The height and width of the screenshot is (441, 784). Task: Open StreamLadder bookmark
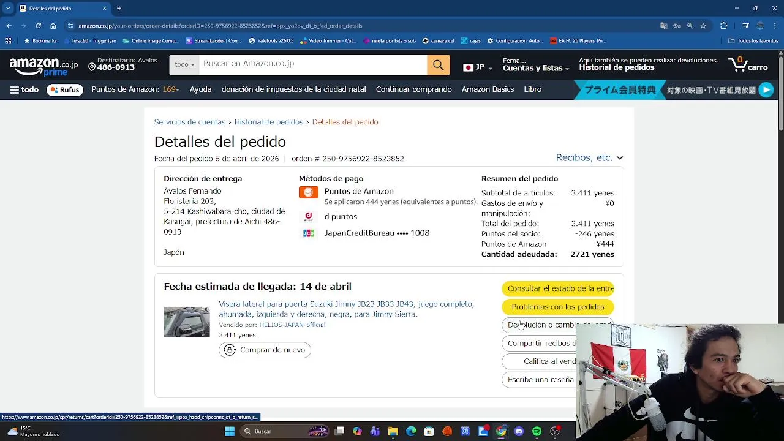(213, 41)
